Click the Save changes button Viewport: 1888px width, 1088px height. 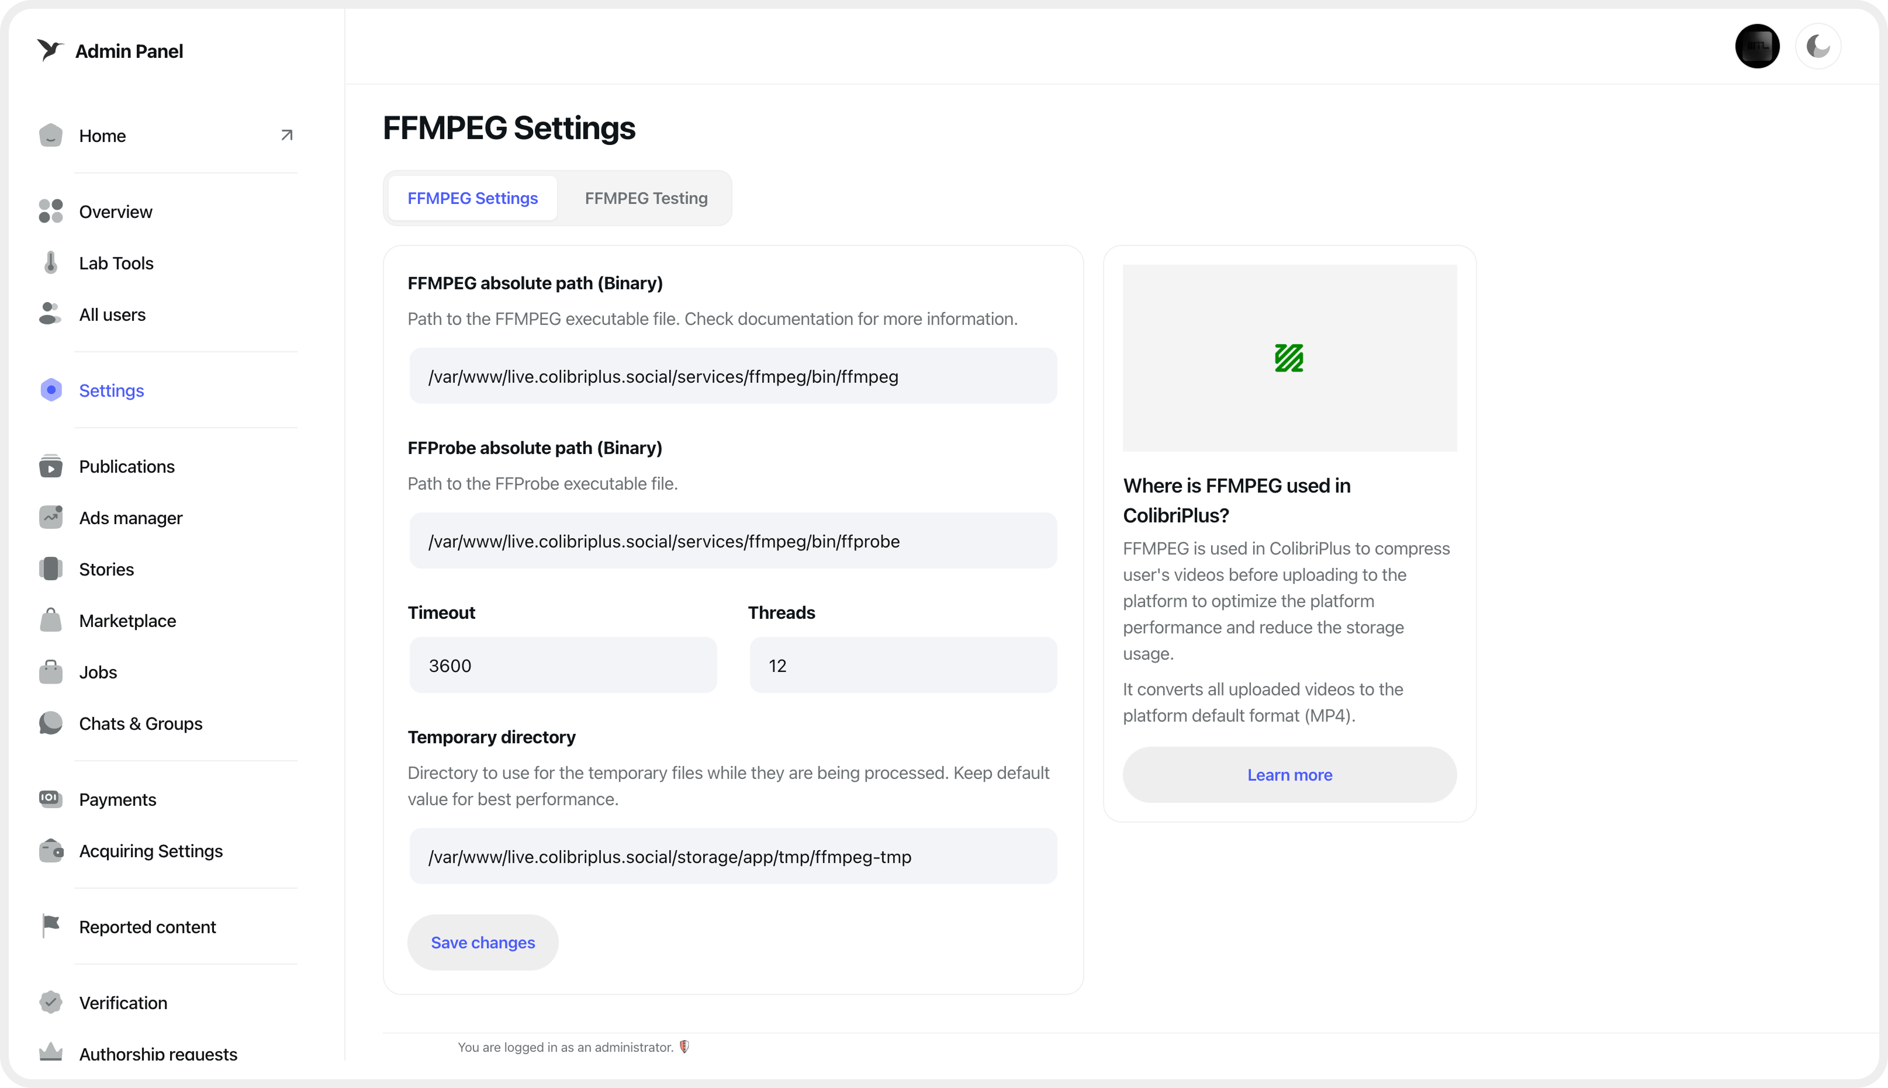point(483,943)
